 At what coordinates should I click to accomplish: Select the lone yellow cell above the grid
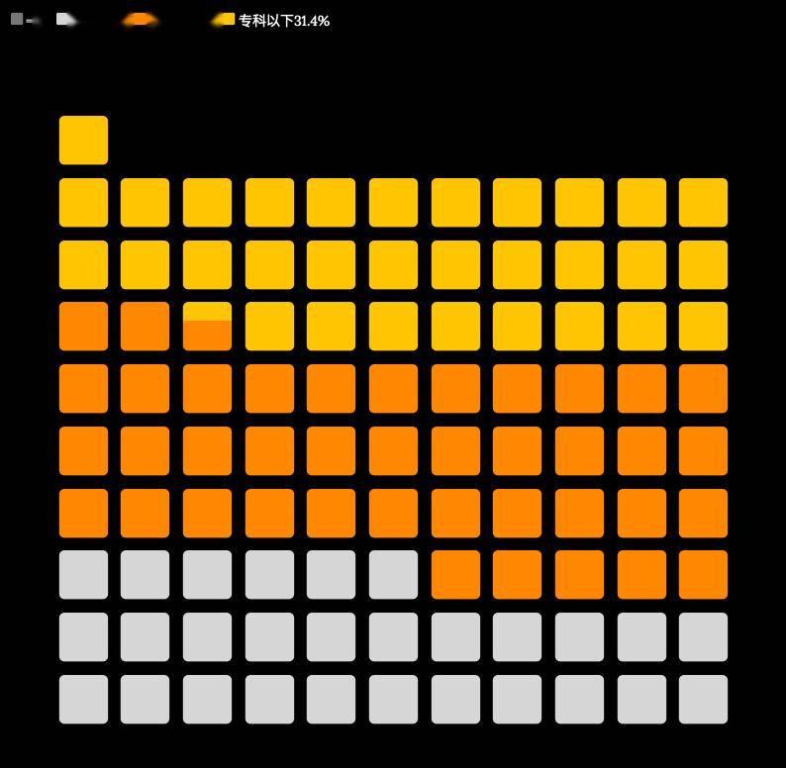point(83,140)
